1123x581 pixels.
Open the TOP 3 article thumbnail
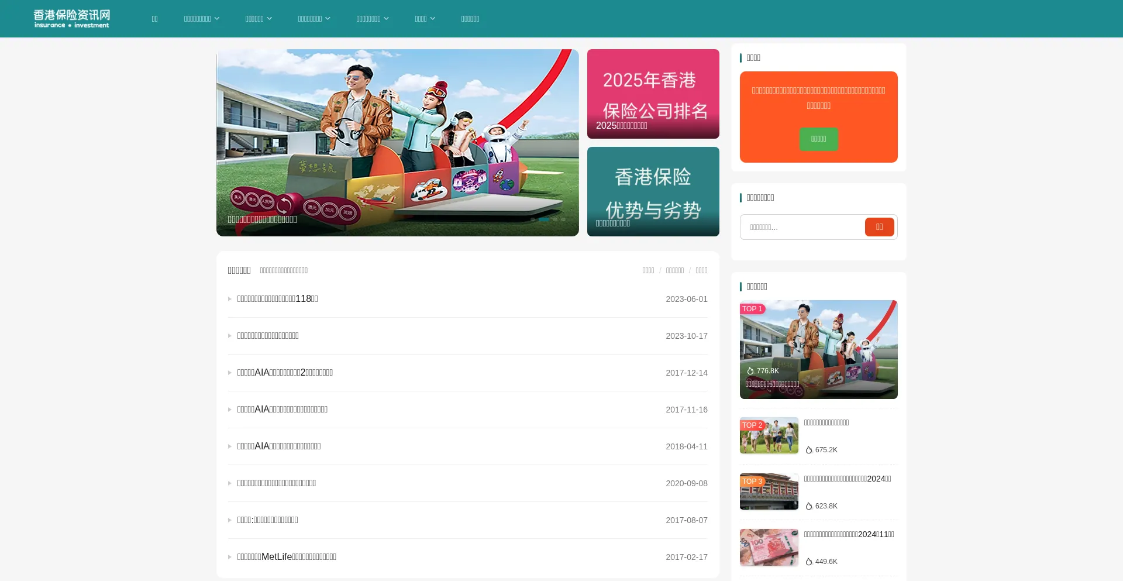click(x=769, y=491)
